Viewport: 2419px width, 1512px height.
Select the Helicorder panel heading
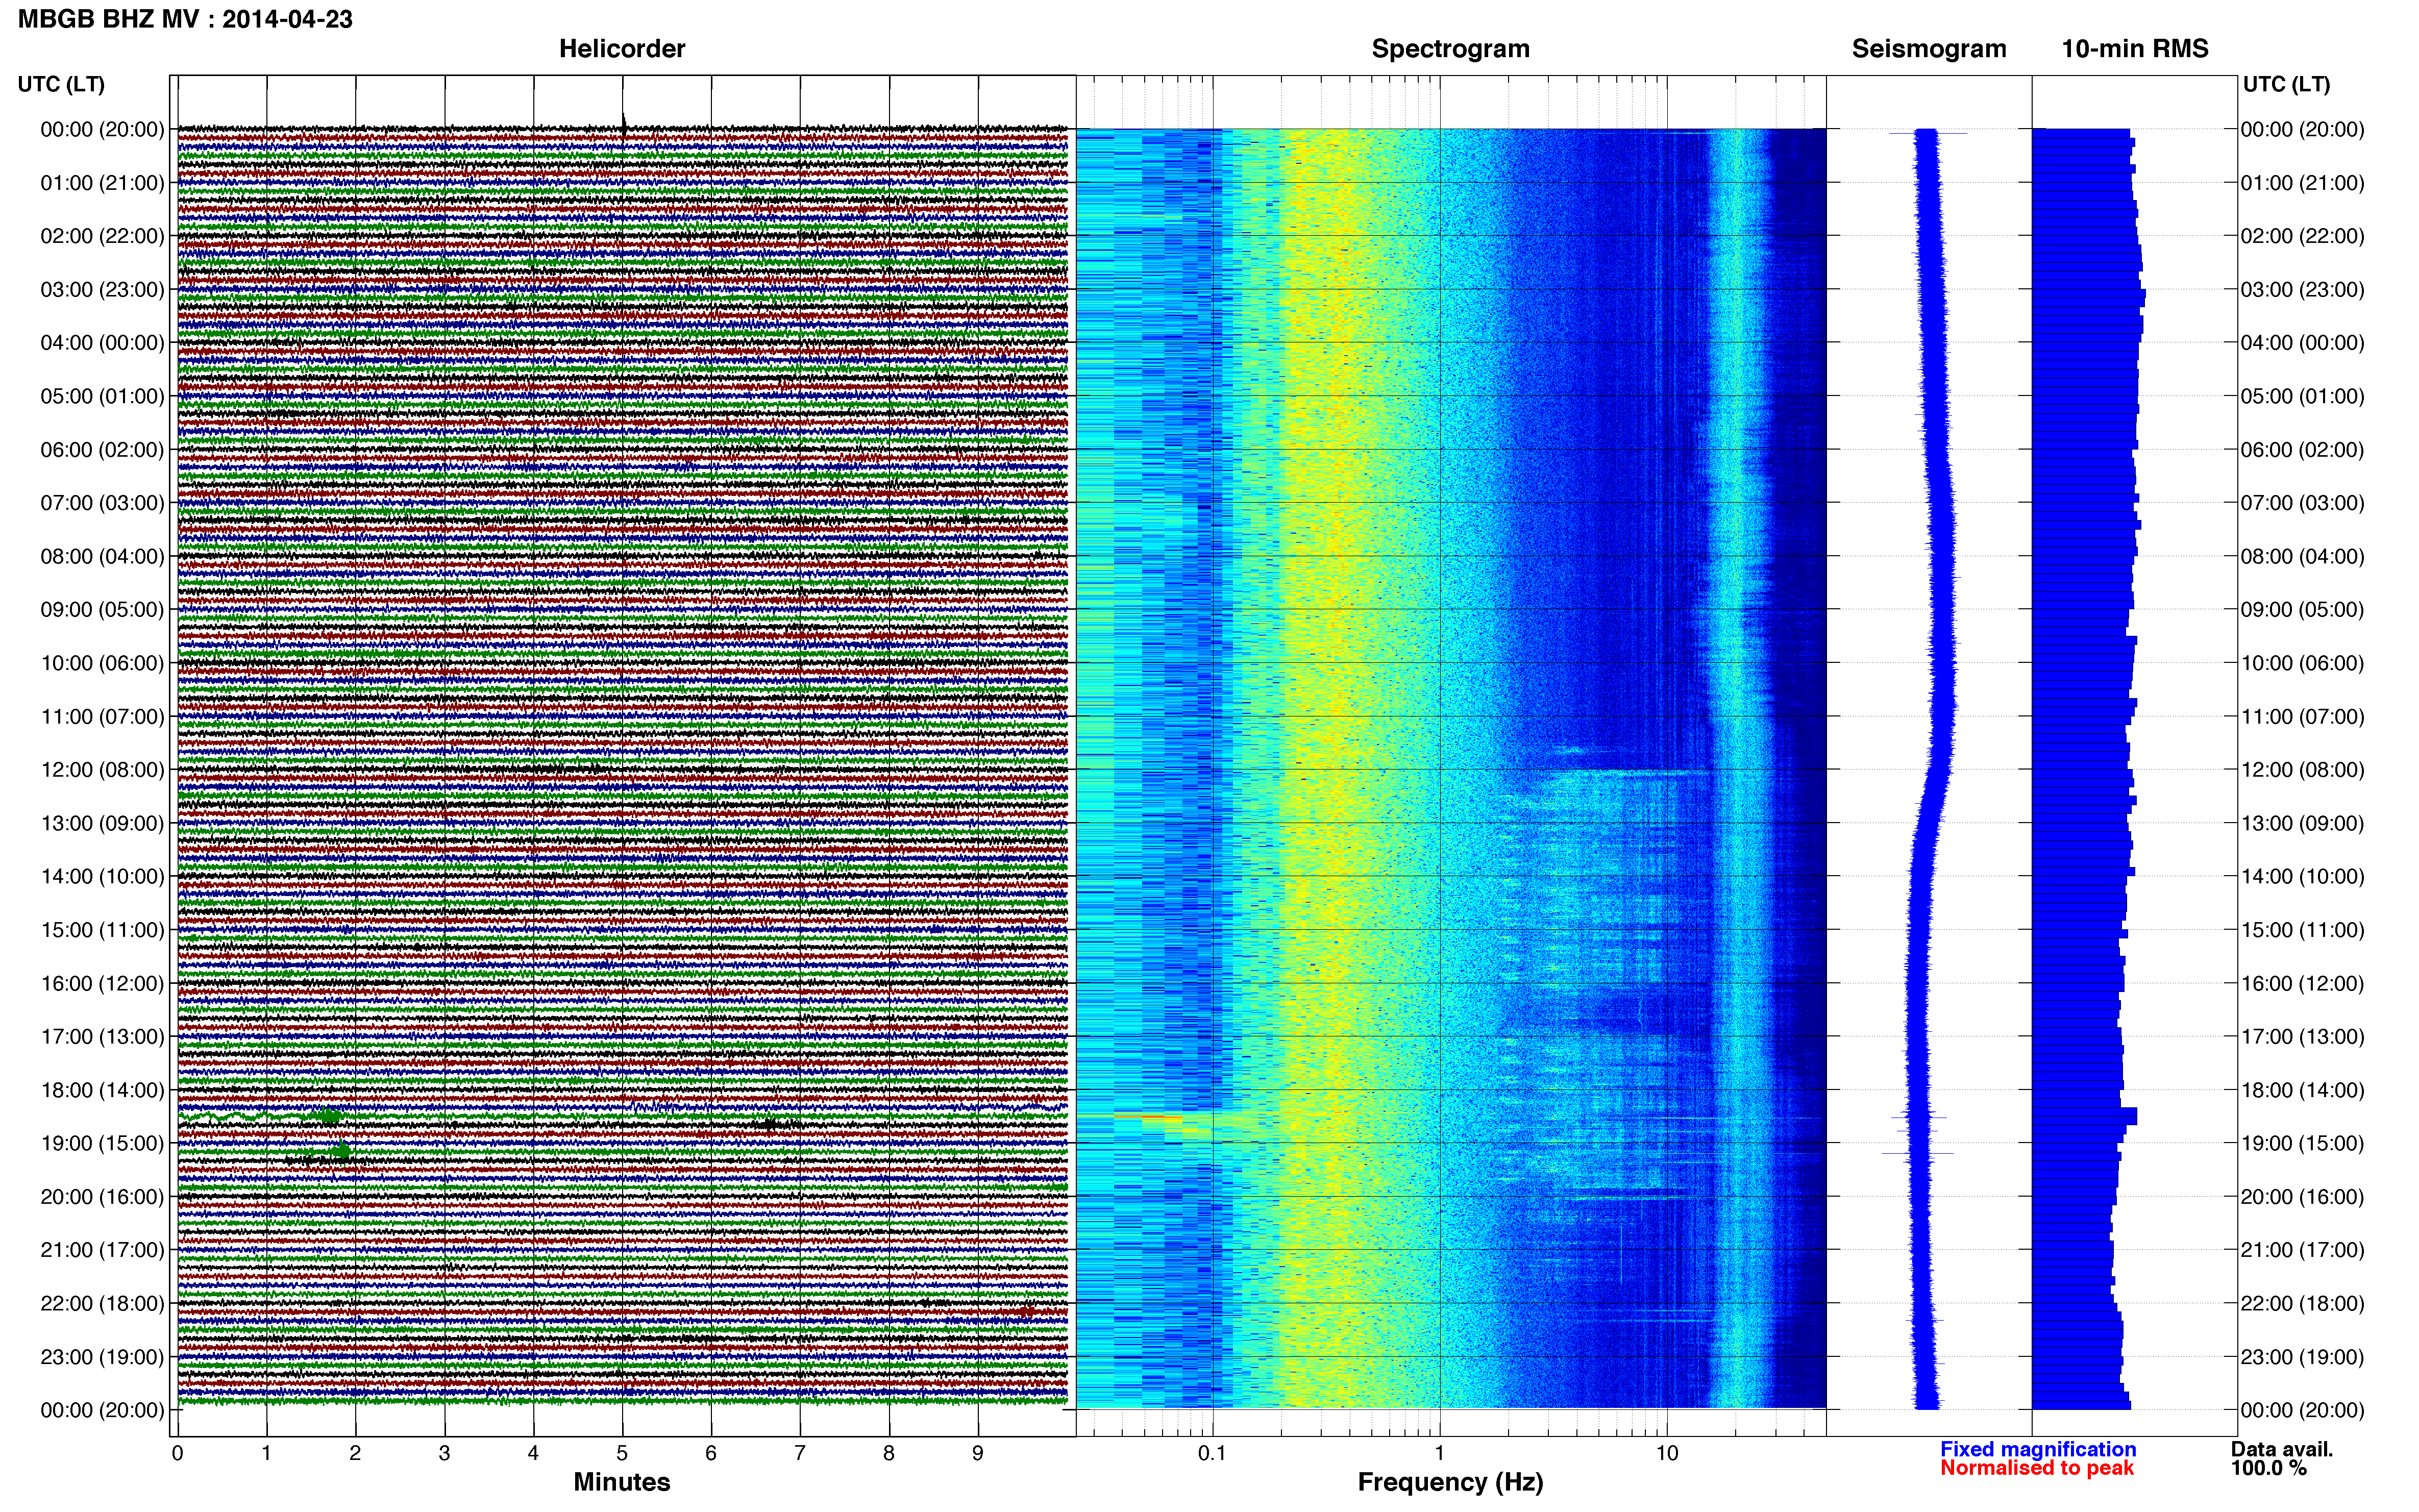(x=622, y=49)
